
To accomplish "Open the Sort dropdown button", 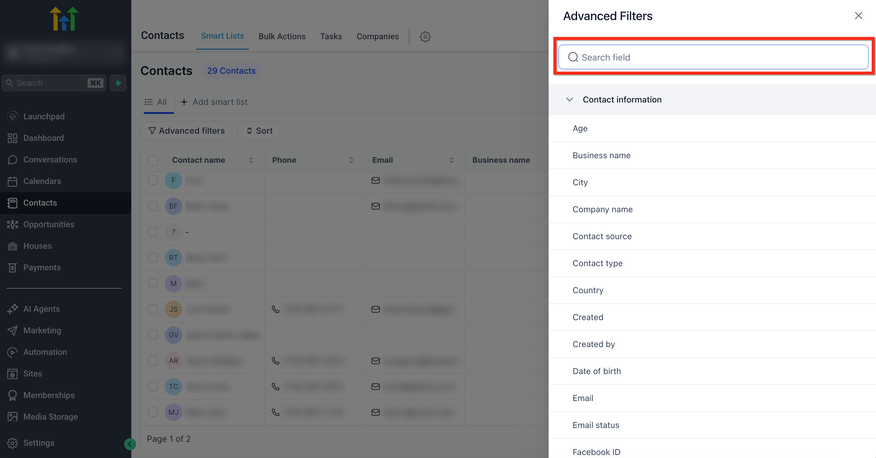I will [x=259, y=131].
